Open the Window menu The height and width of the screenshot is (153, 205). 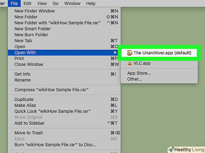[72, 4]
